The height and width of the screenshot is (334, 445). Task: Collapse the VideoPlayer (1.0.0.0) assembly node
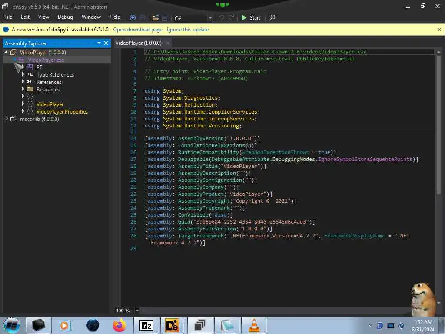click(6, 52)
